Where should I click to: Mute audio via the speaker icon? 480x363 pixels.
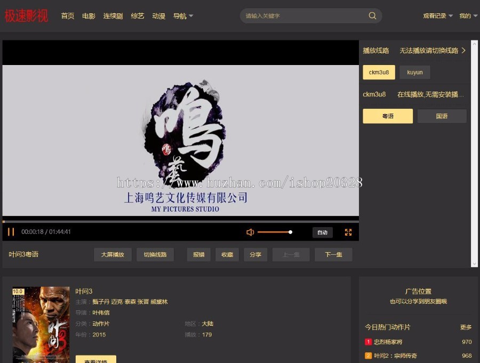tap(250, 232)
